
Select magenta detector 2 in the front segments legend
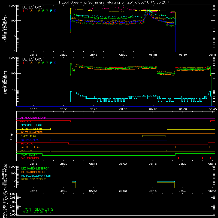(x=28, y=11)
